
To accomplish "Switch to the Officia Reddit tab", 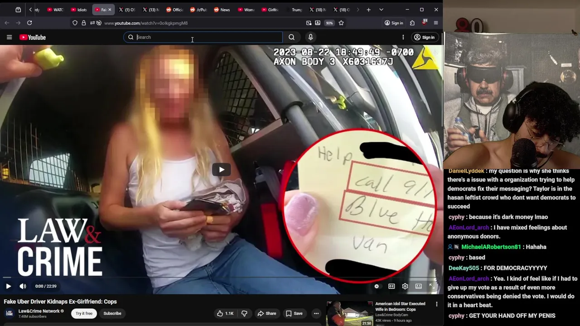I will pyautogui.click(x=175, y=10).
